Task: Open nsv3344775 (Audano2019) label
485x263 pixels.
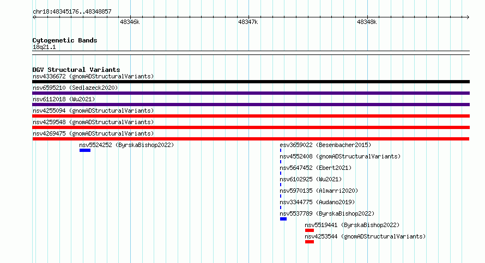Action: coord(317,202)
